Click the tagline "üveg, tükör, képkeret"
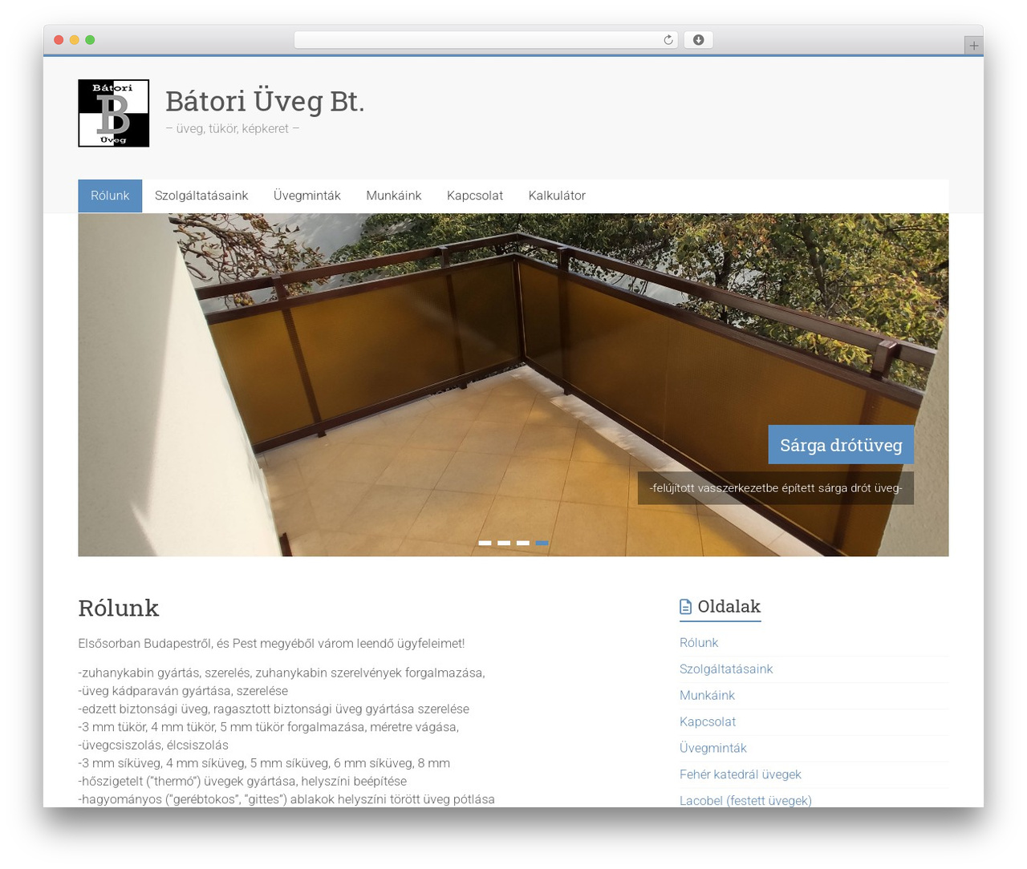The width and height of the screenshot is (1027, 869). 233,128
